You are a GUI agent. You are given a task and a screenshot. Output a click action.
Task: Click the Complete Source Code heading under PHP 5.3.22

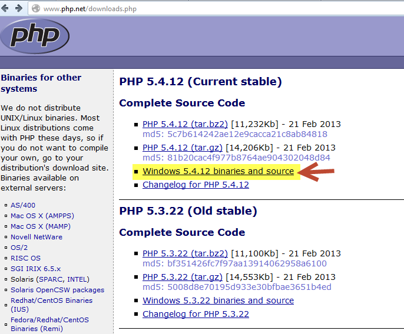pos(182,233)
